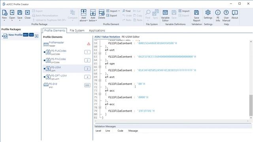Select the ASN.1 Value Notation tab
Image resolution: width=253 pixels, height=142 pixels.
[107, 37]
